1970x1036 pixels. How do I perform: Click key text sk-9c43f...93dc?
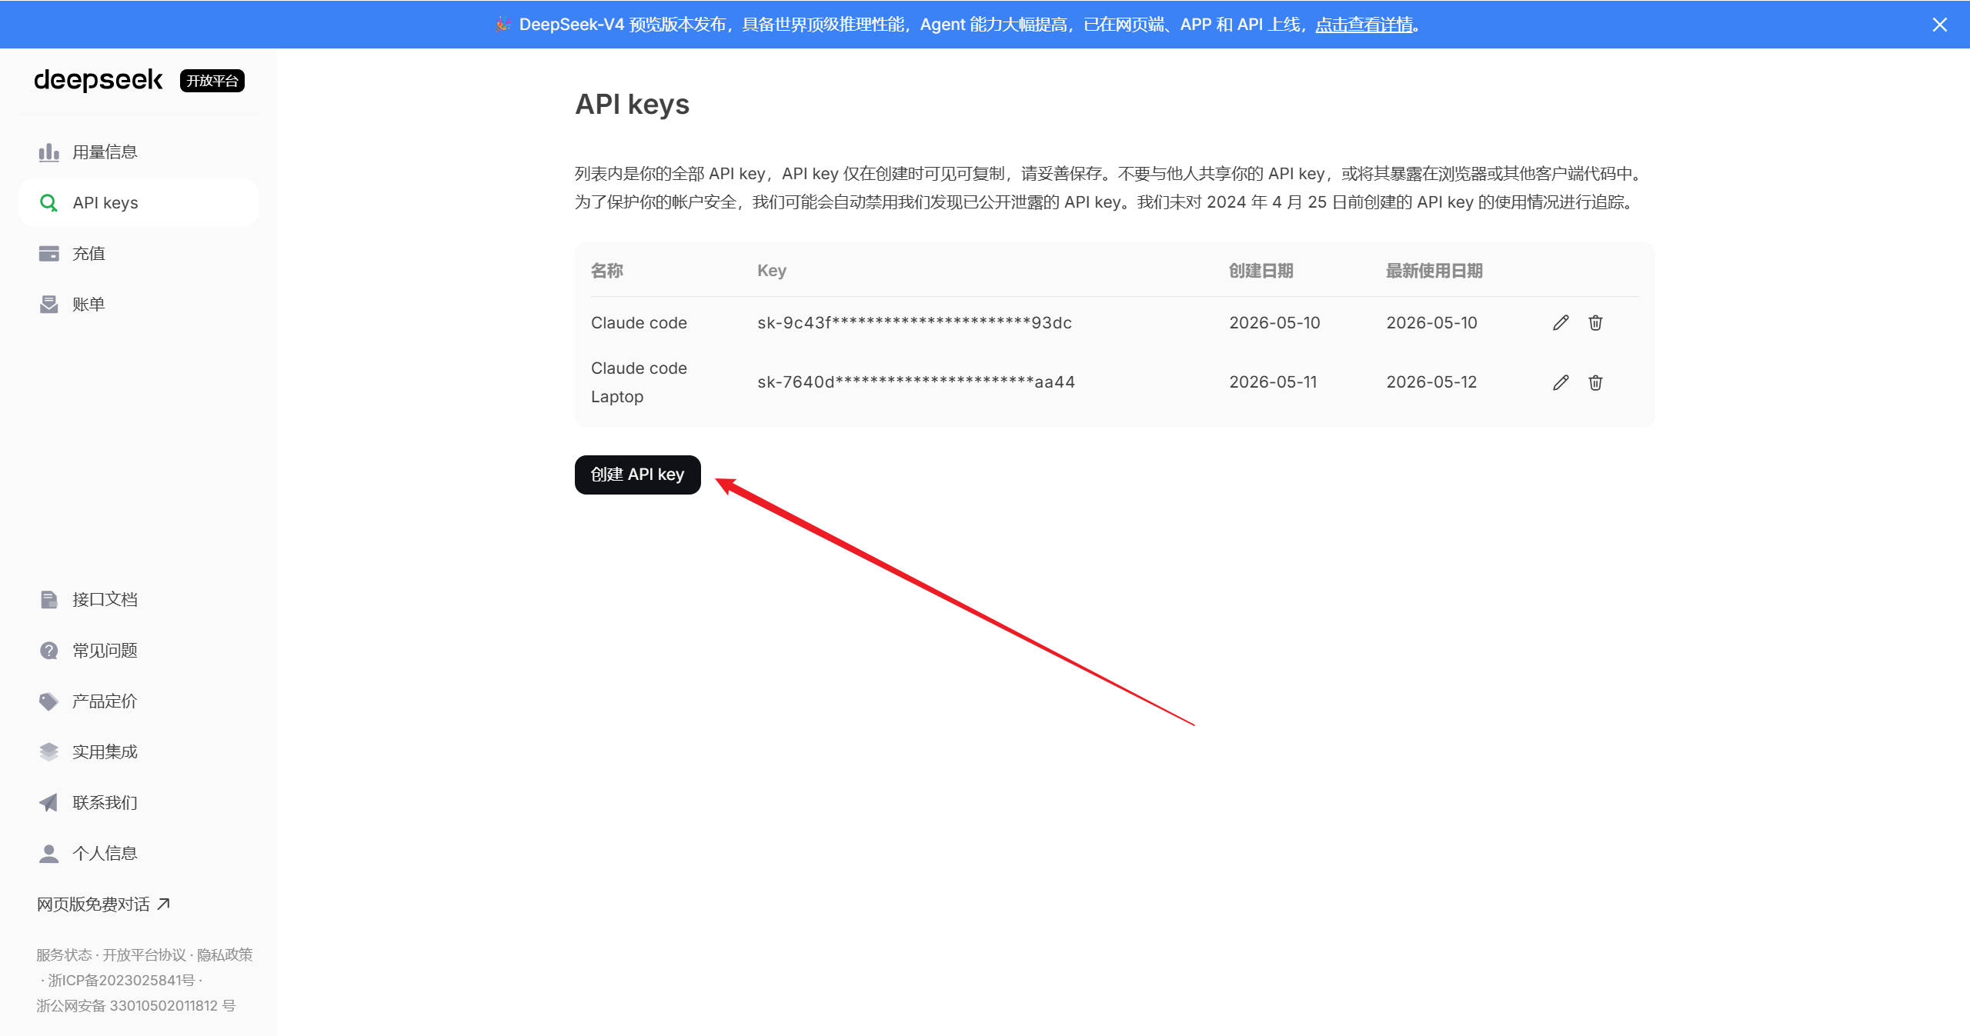914,323
